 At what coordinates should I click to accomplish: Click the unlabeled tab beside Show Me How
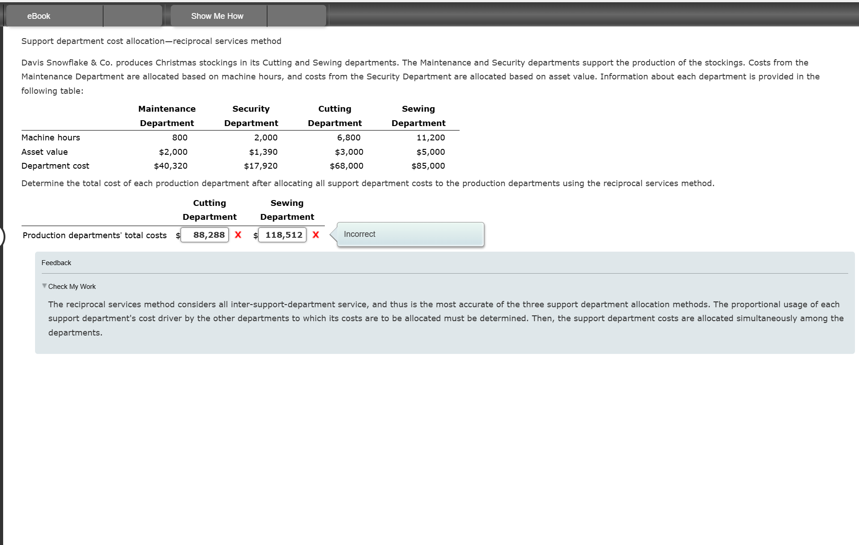point(296,16)
